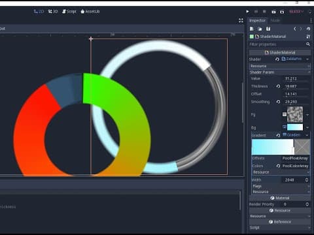
Task: Open the AssetLib workspace
Action: pos(90,12)
